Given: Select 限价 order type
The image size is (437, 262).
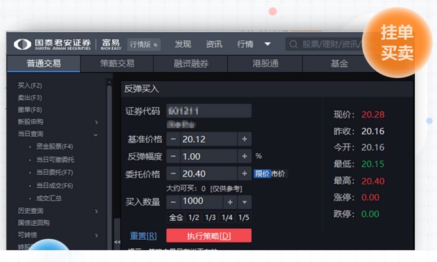Looking at the screenshot, I should (x=262, y=174).
